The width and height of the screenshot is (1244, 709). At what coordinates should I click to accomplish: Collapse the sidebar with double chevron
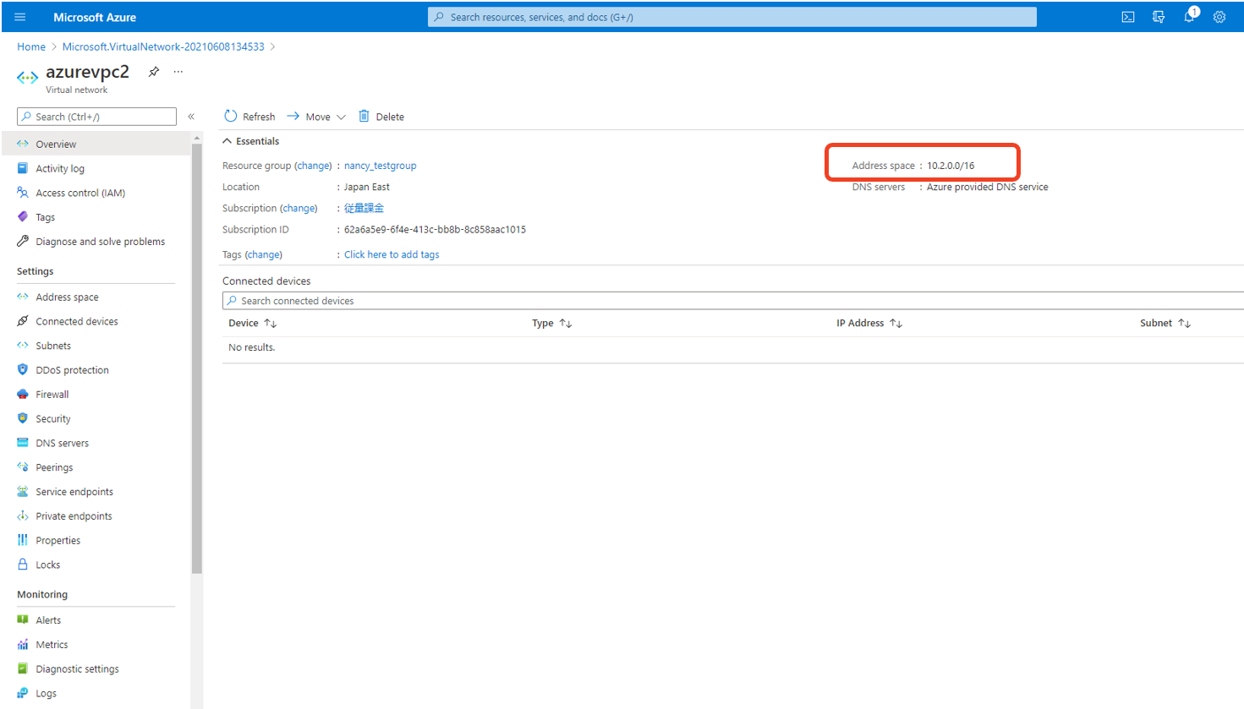(191, 117)
